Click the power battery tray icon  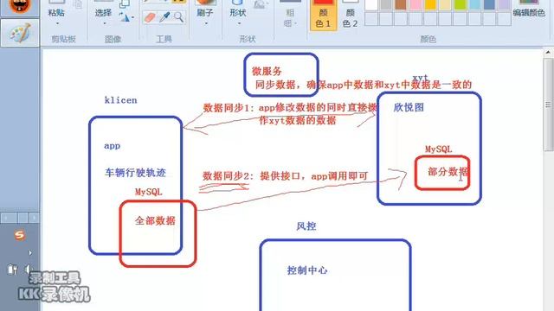(12, 270)
